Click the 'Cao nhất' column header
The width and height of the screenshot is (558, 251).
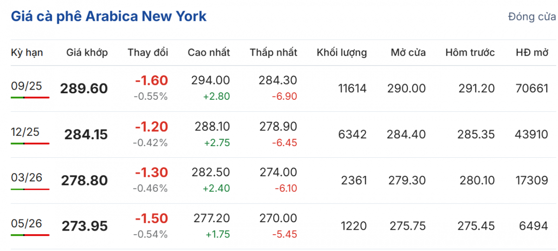click(x=209, y=52)
